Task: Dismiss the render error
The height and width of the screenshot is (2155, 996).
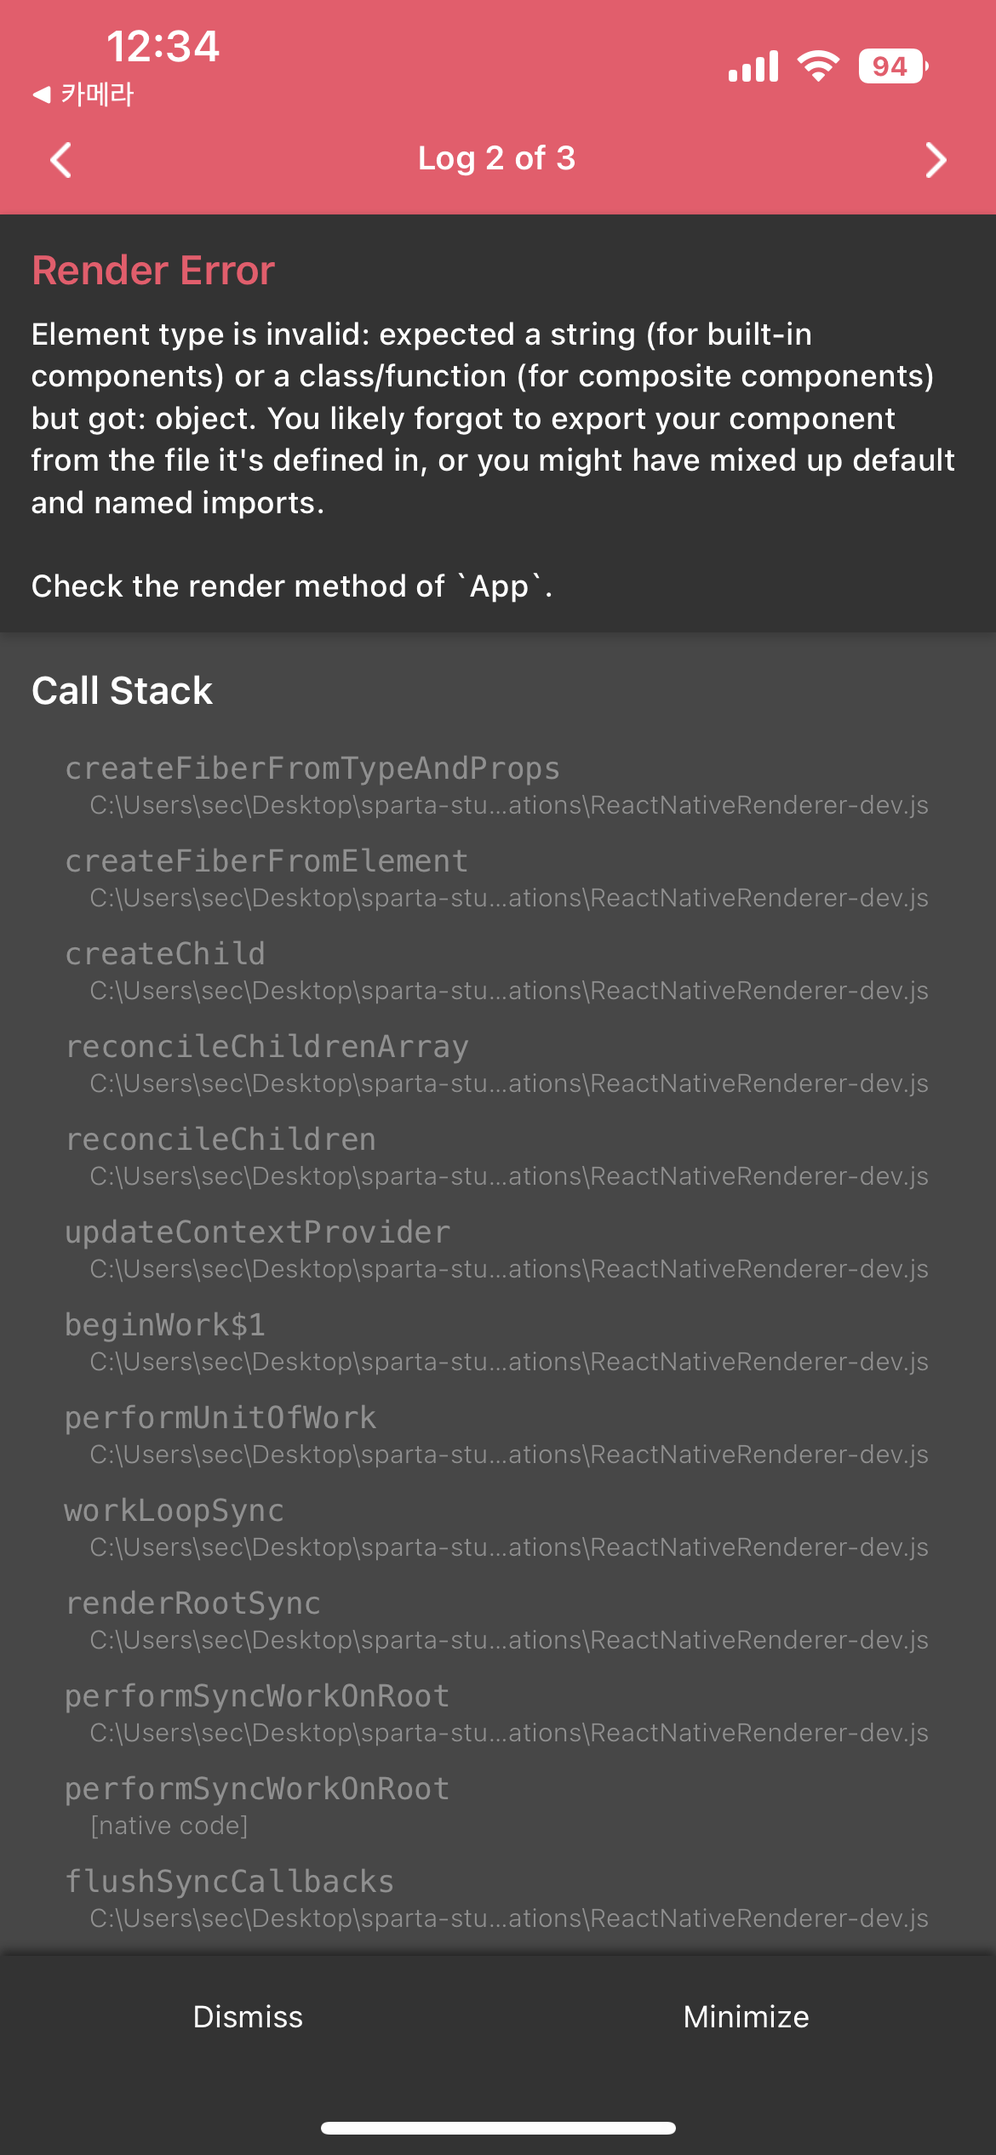Action: (x=249, y=2016)
